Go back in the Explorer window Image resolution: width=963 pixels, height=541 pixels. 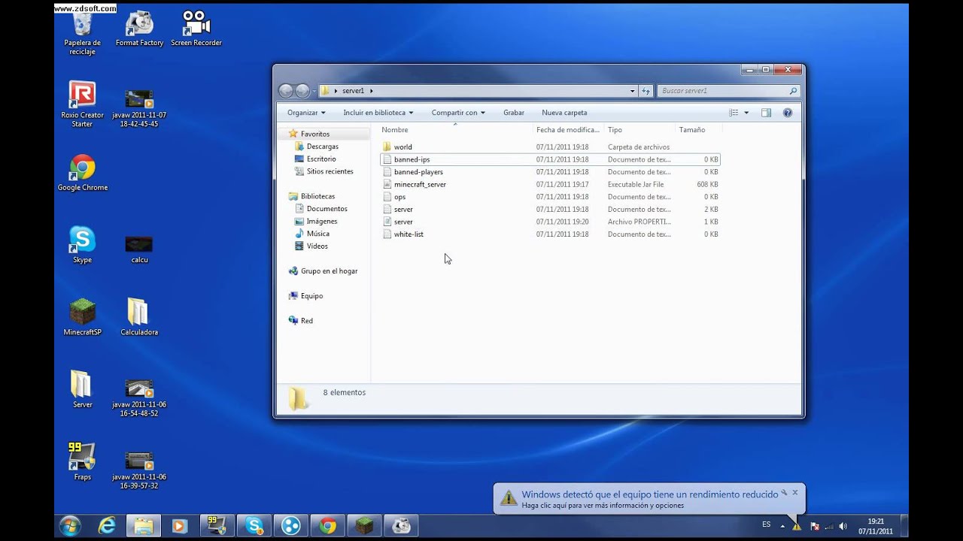tap(286, 91)
